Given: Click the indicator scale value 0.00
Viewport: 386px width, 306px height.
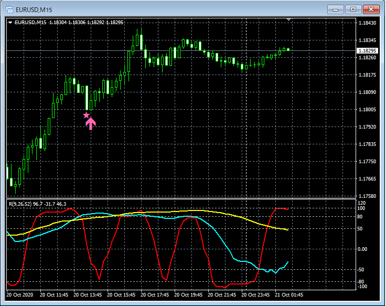Looking at the screenshot, I should coord(362,249).
